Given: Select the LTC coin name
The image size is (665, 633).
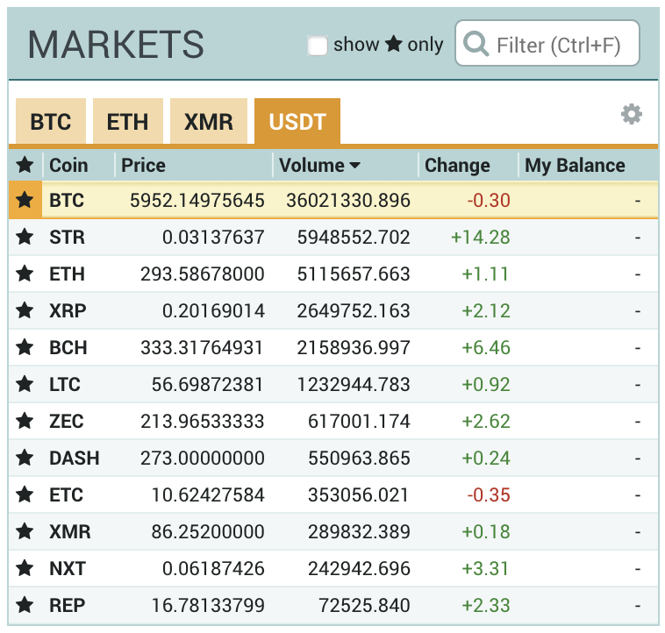Looking at the screenshot, I should coord(65,384).
